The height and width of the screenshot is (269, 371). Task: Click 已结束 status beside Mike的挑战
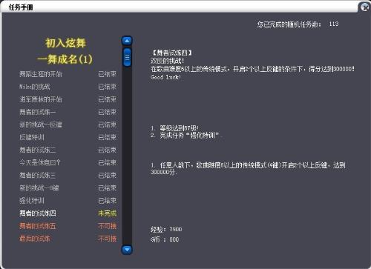(x=107, y=87)
